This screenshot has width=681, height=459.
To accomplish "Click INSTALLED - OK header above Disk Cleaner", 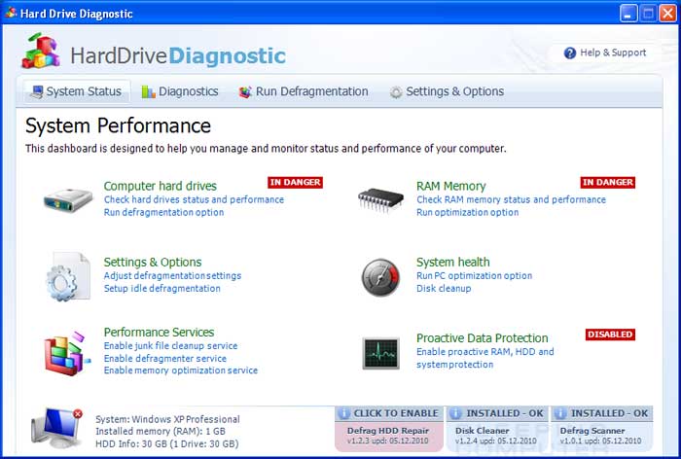I will (x=498, y=413).
